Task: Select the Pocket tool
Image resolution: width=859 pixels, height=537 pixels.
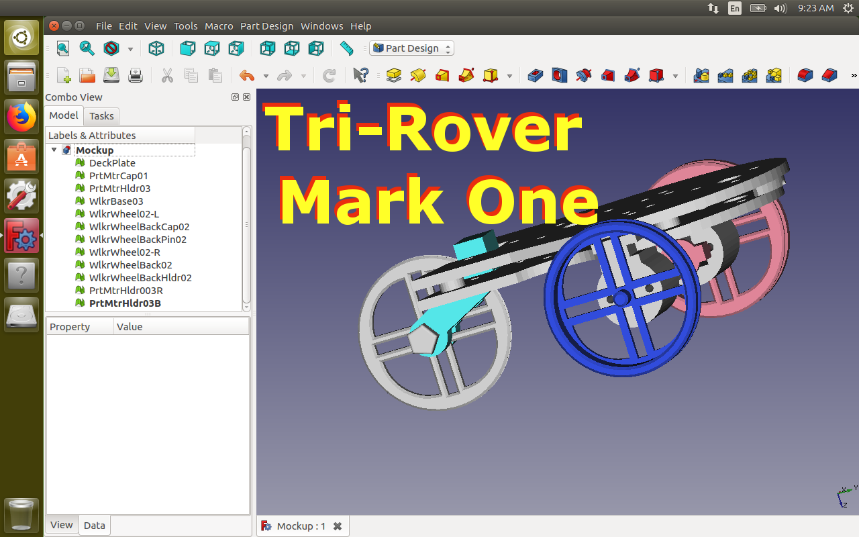Action: 535,75
